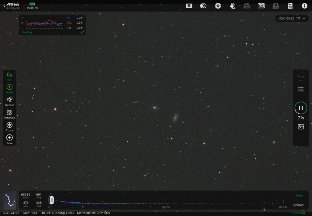Click the 6248x4176 resolution text

coord(11,213)
